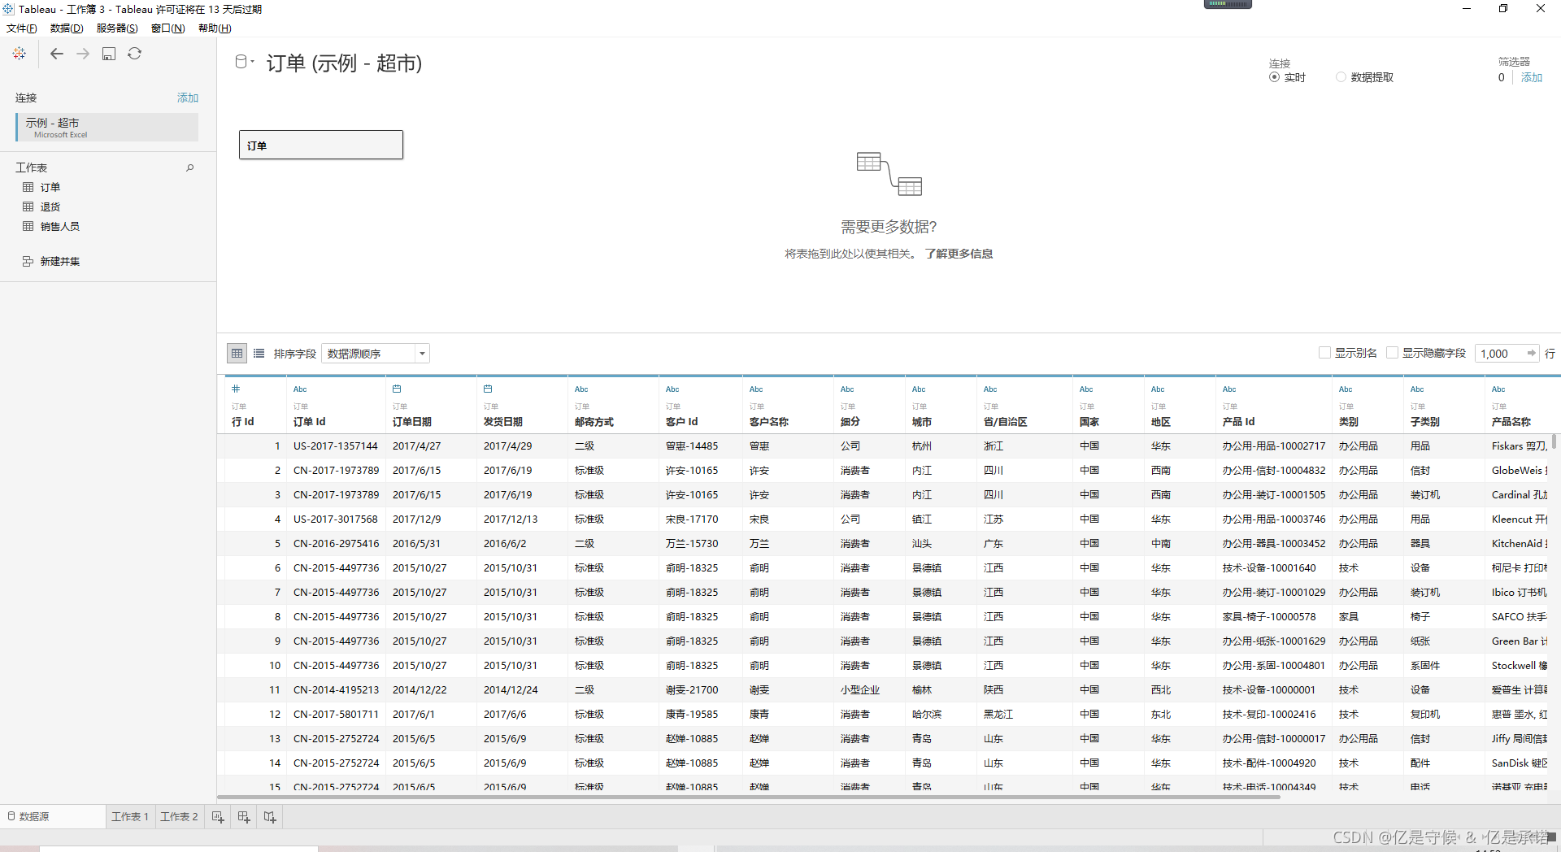Click Abc type icon of 省/自治区

click(990, 389)
